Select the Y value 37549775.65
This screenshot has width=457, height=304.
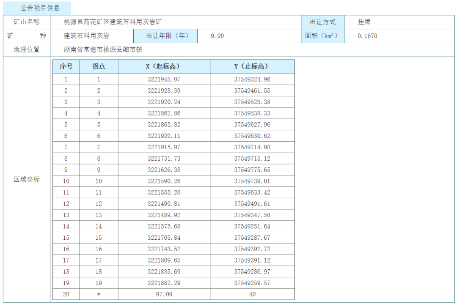252,170
